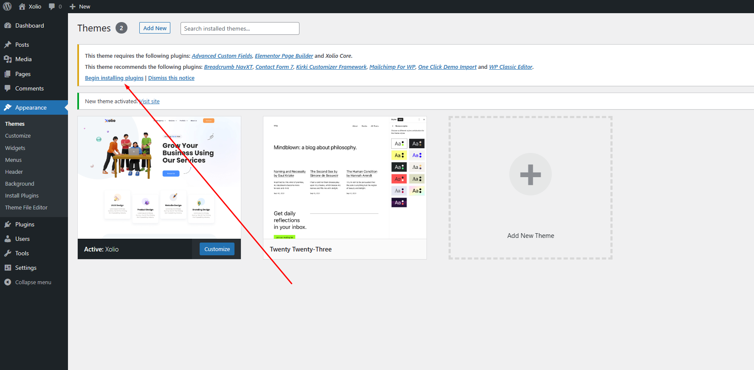Go to Posts in the sidebar
The width and height of the screenshot is (754, 370).
click(x=34, y=45)
